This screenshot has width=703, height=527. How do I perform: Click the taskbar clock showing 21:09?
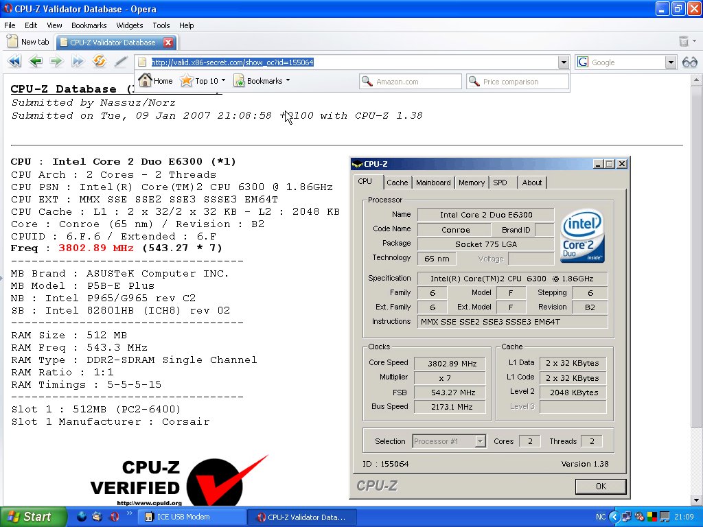[683, 517]
